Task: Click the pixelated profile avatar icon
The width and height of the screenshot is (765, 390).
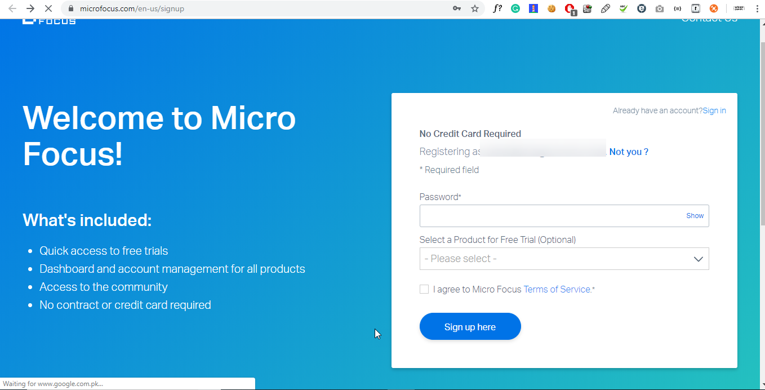Action: coord(739,8)
